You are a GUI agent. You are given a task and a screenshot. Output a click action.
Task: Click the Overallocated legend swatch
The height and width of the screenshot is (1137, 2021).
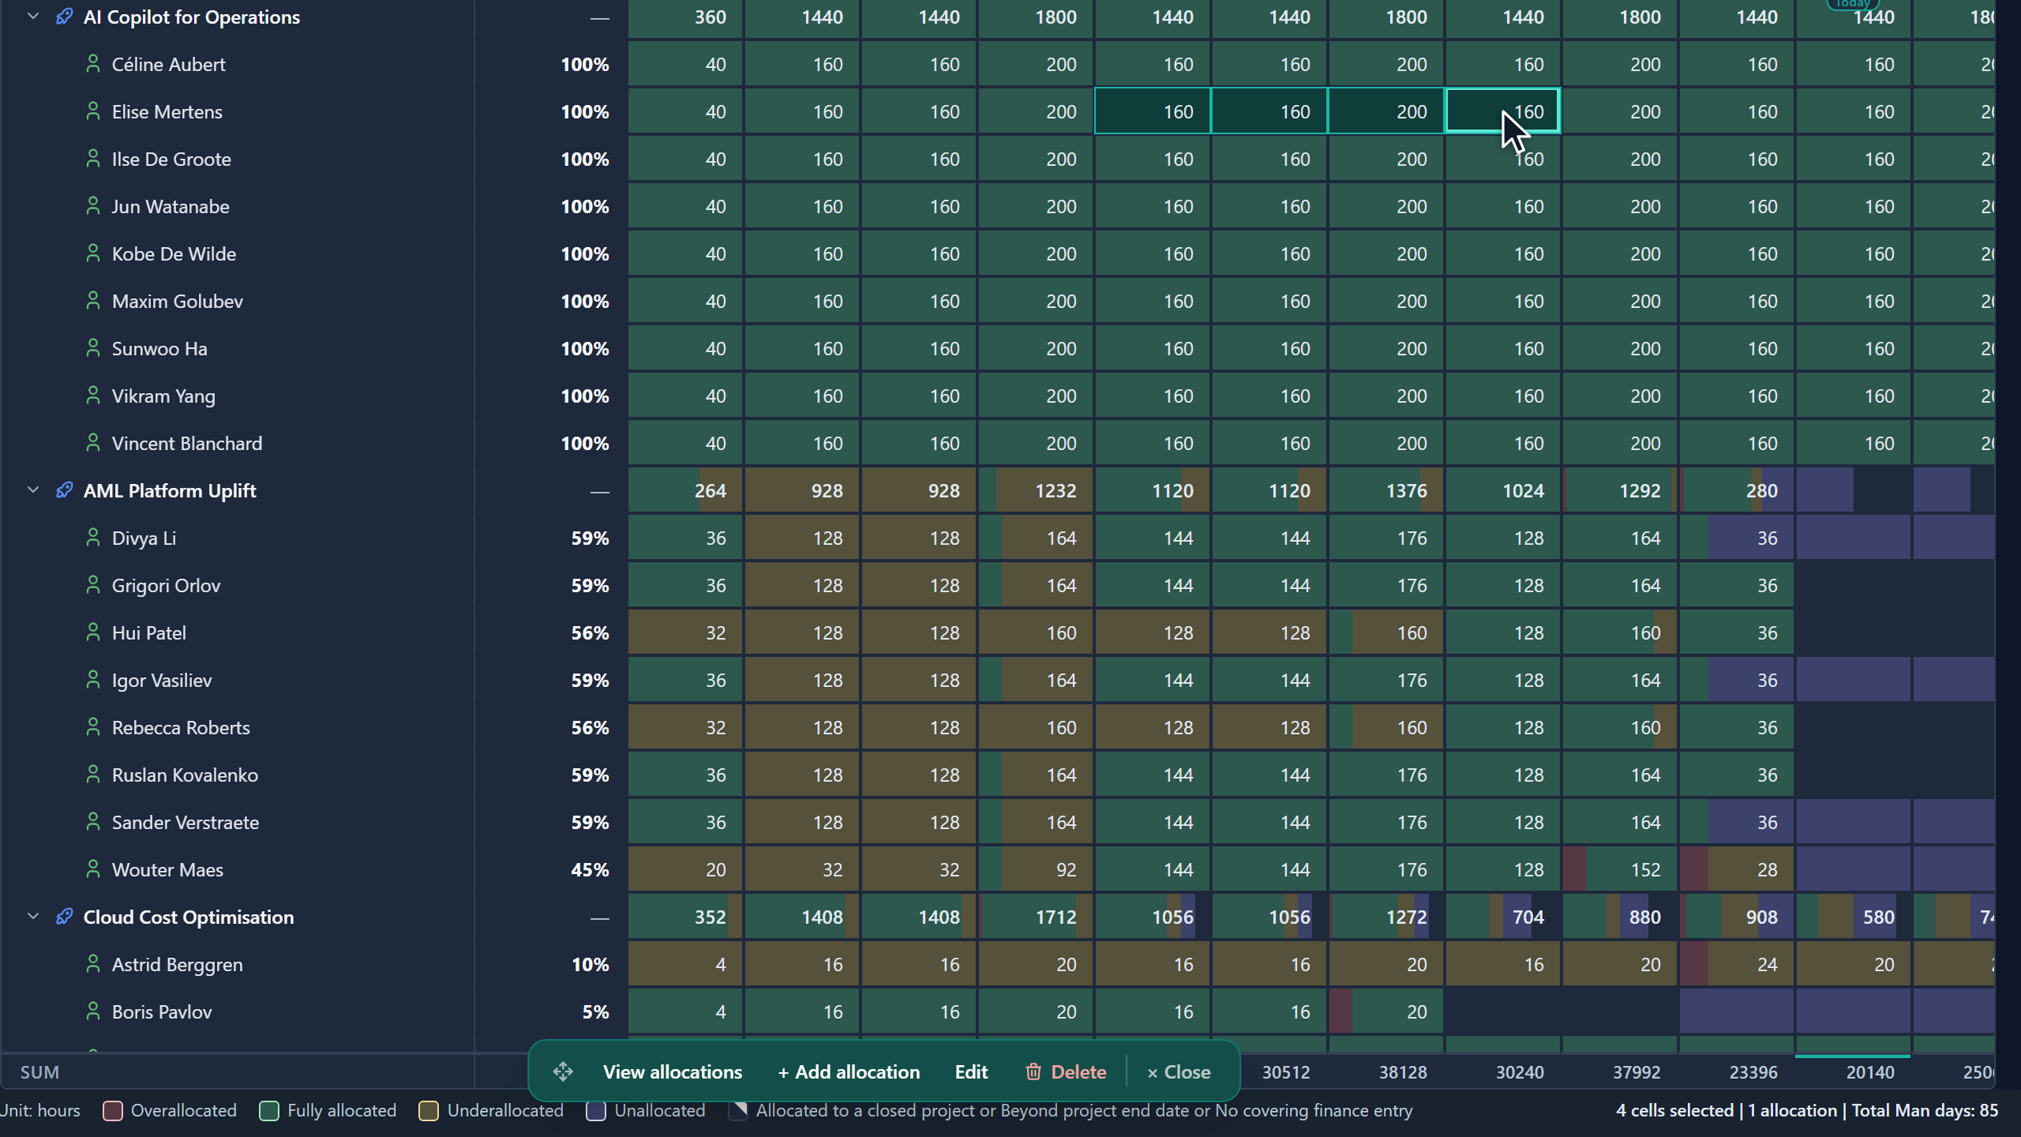click(113, 1111)
